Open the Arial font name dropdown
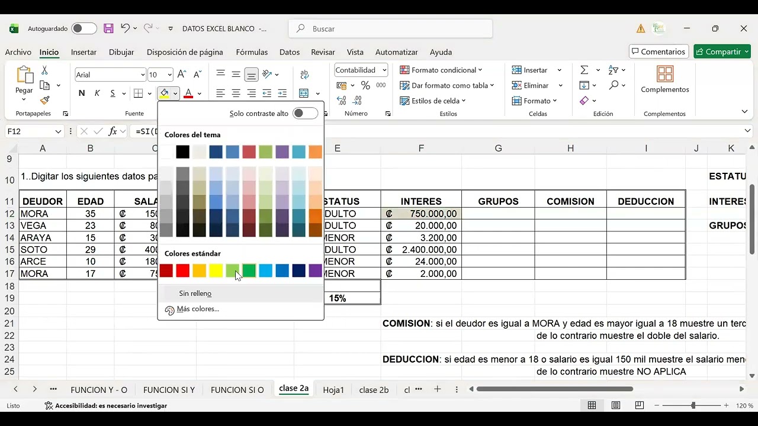The height and width of the screenshot is (426, 758). click(x=143, y=75)
